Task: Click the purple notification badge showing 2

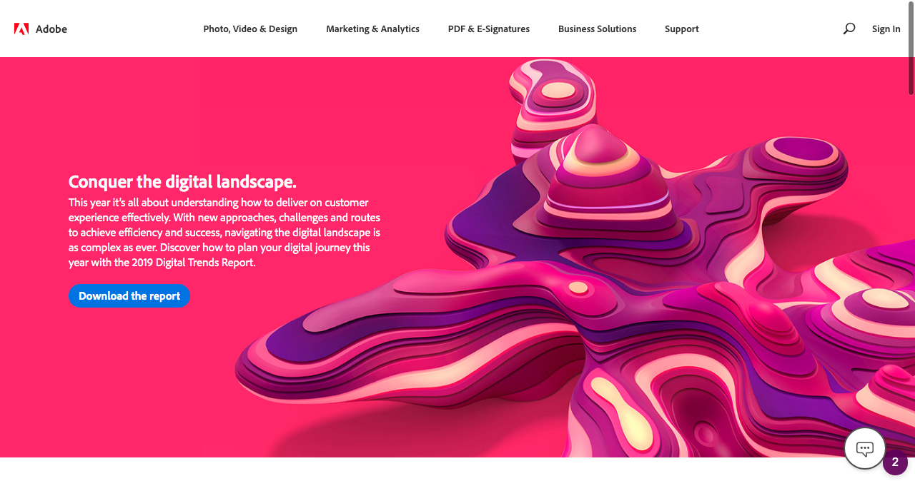Action: (x=895, y=462)
